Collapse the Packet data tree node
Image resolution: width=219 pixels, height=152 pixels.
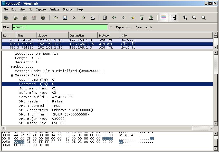click(x=8, y=67)
